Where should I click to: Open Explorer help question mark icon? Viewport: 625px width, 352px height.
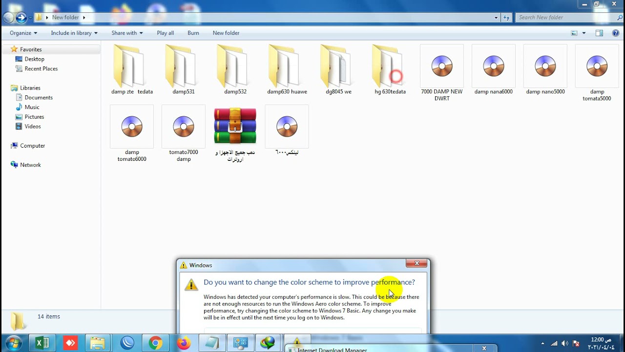[615, 33]
